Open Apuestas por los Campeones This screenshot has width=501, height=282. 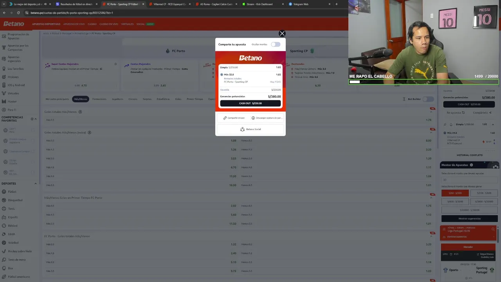point(18,47)
